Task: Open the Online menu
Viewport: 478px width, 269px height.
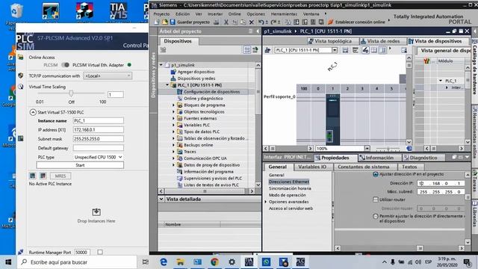Action: [235, 14]
